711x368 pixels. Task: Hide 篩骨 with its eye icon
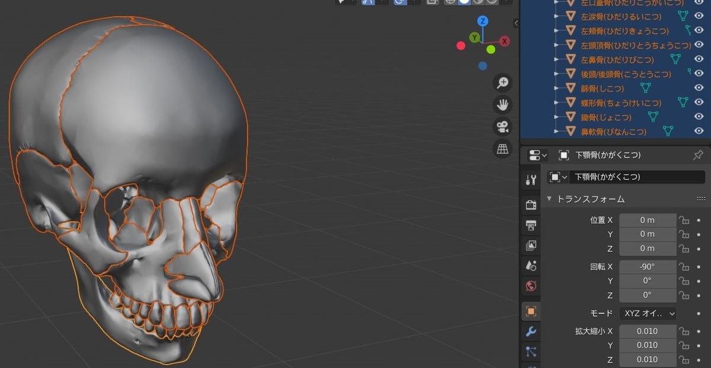(x=699, y=88)
